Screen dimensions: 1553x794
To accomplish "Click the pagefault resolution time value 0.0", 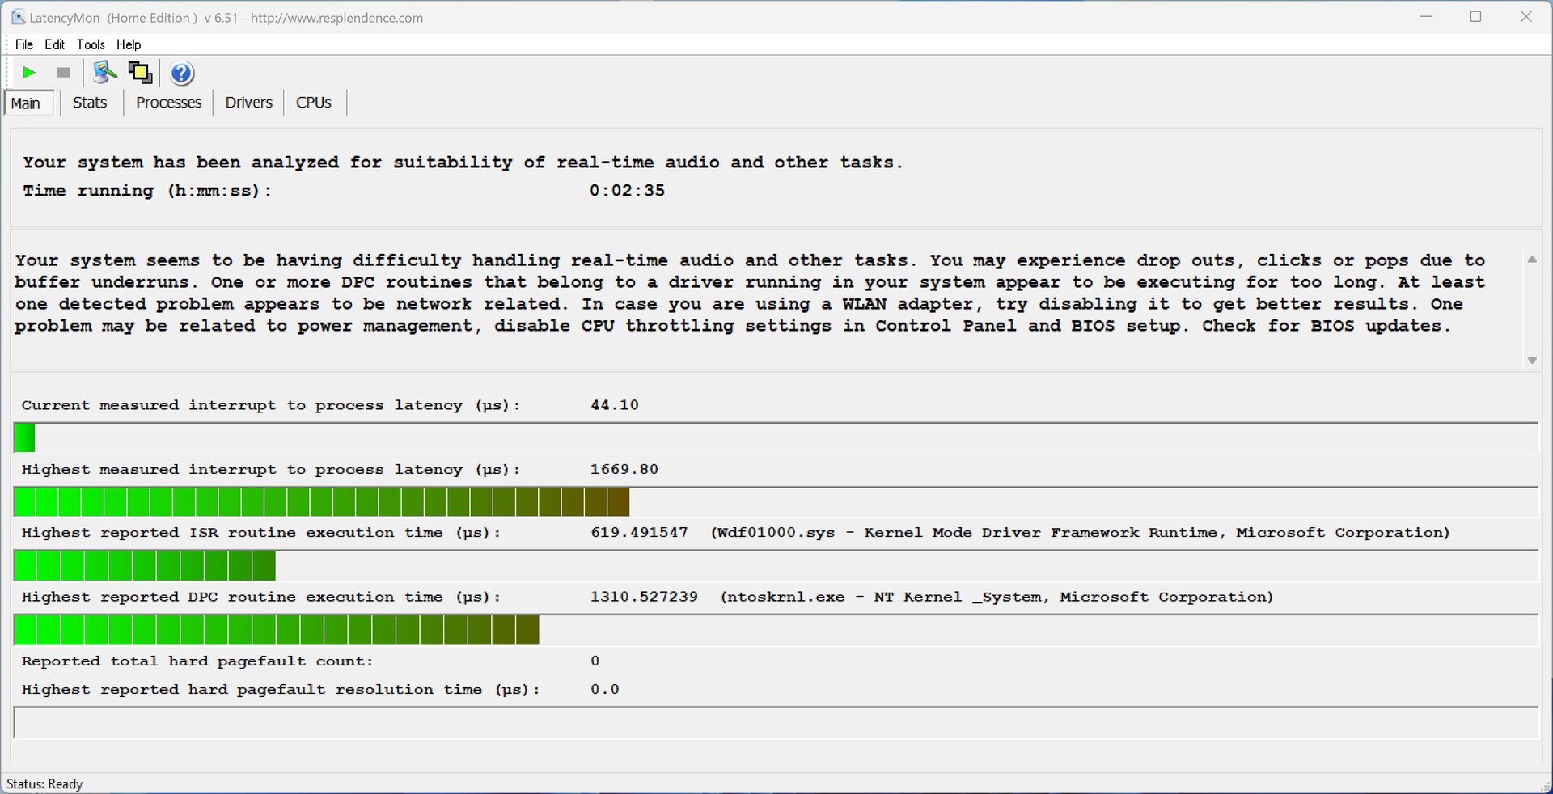I will click(605, 690).
